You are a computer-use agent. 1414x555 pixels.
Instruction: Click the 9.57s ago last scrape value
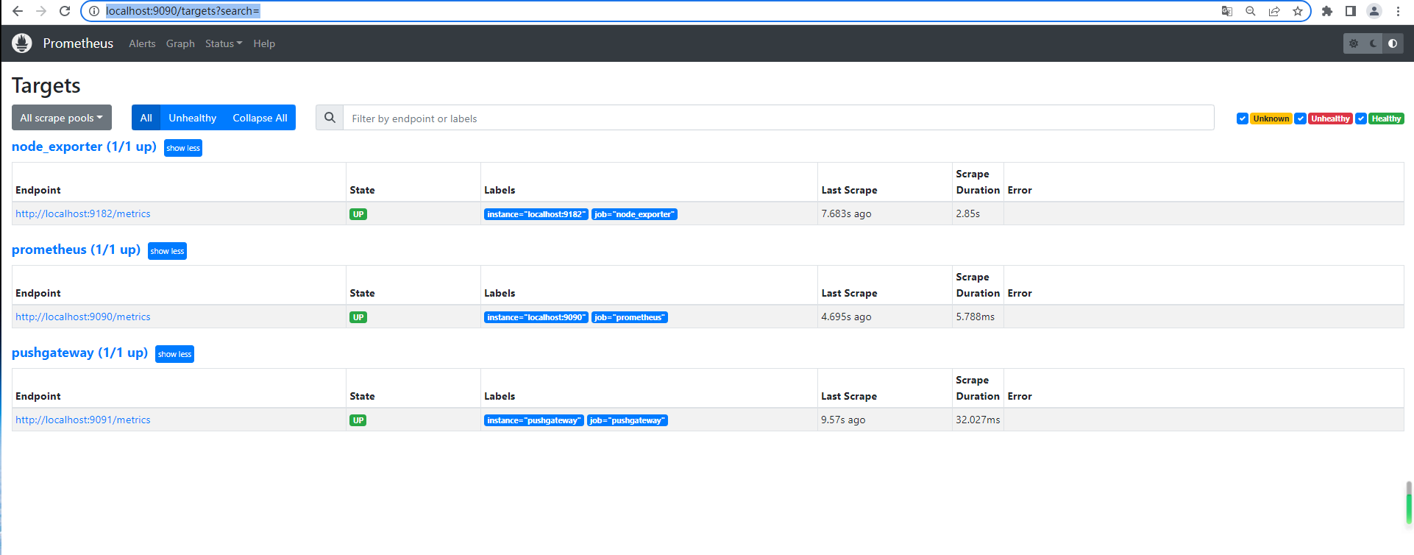[843, 420]
